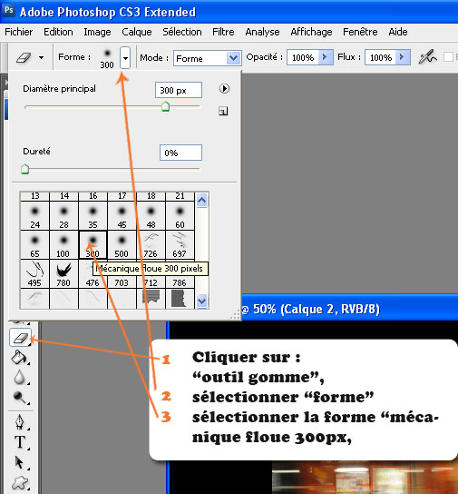458x494 pixels.
Task: Open the Calque menu
Action: pos(137,32)
